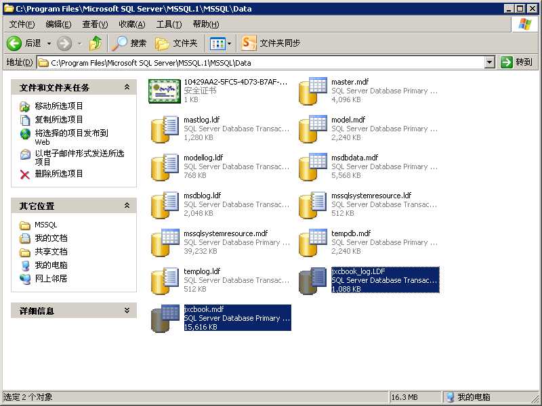Select the msdblog.ldf file icon
542x406 pixels.
click(x=165, y=205)
